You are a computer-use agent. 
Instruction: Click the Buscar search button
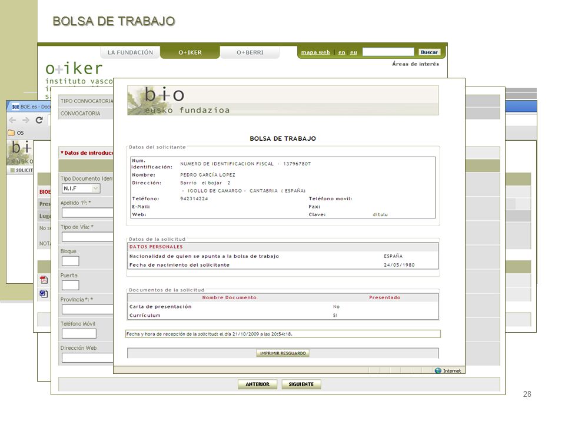tap(429, 52)
